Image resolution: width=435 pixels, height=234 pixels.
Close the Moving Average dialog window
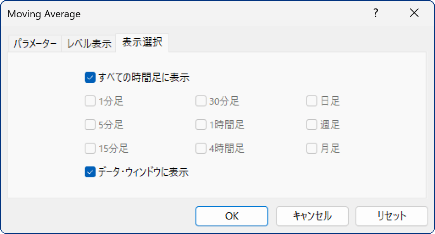pyautogui.click(x=414, y=13)
